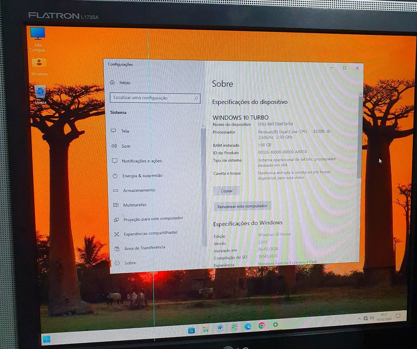
Task: Open Área de Transferência clipboard icon
Action: [x=117, y=249]
